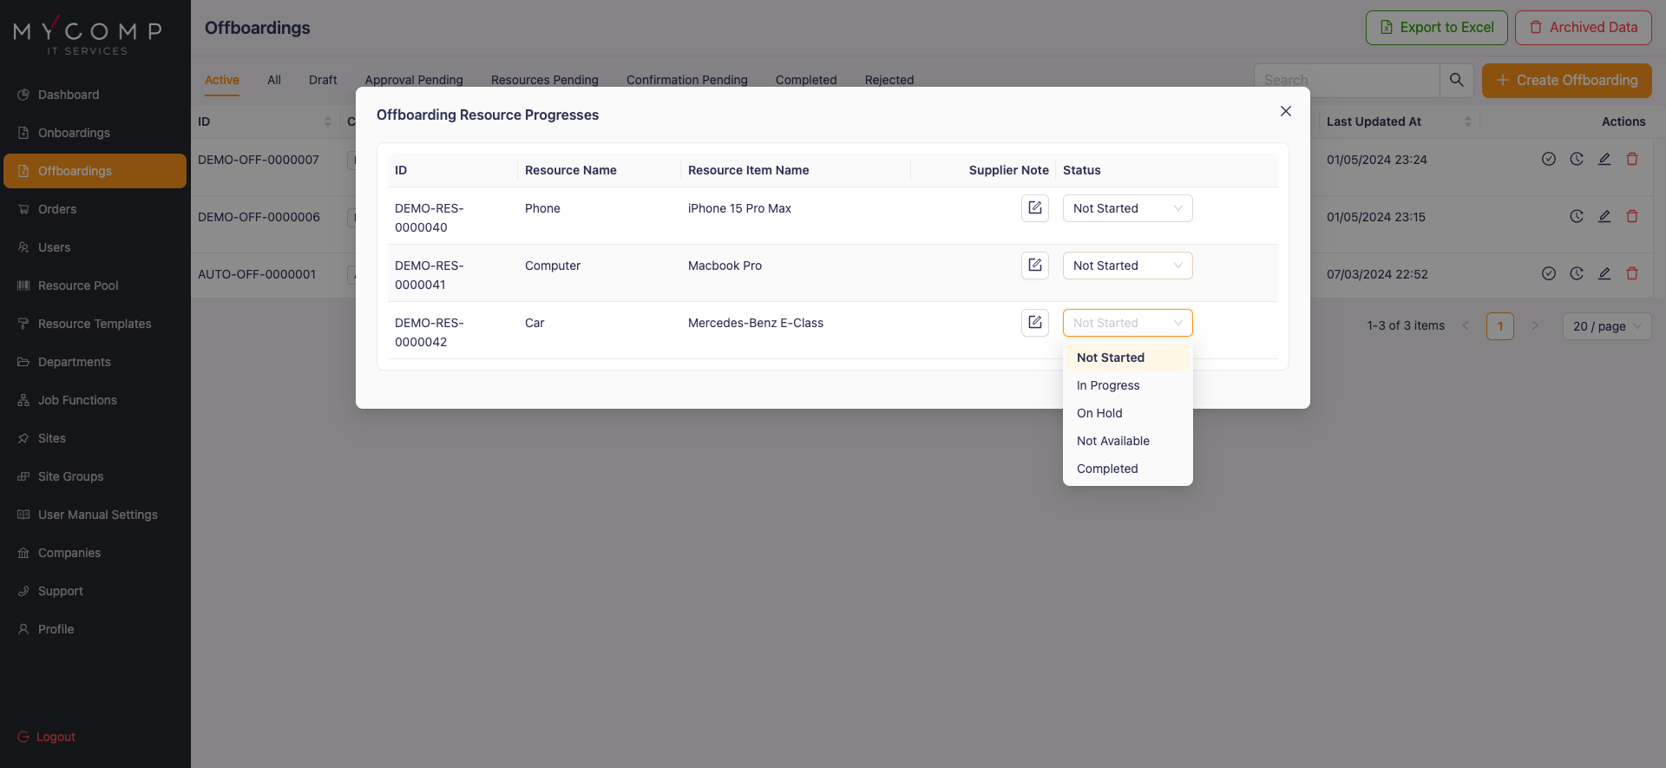Screen dimensions: 1666x768
Task: Open Status dropdown for Computer resource
Action: point(1126,266)
